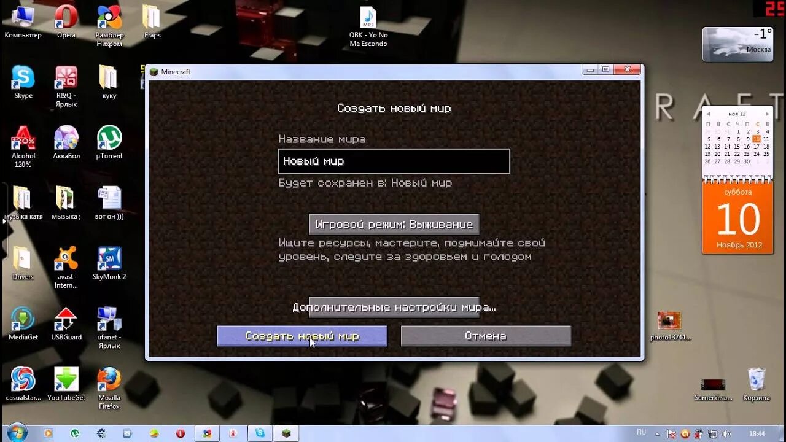Open the Fraps folder on desktop

152,21
